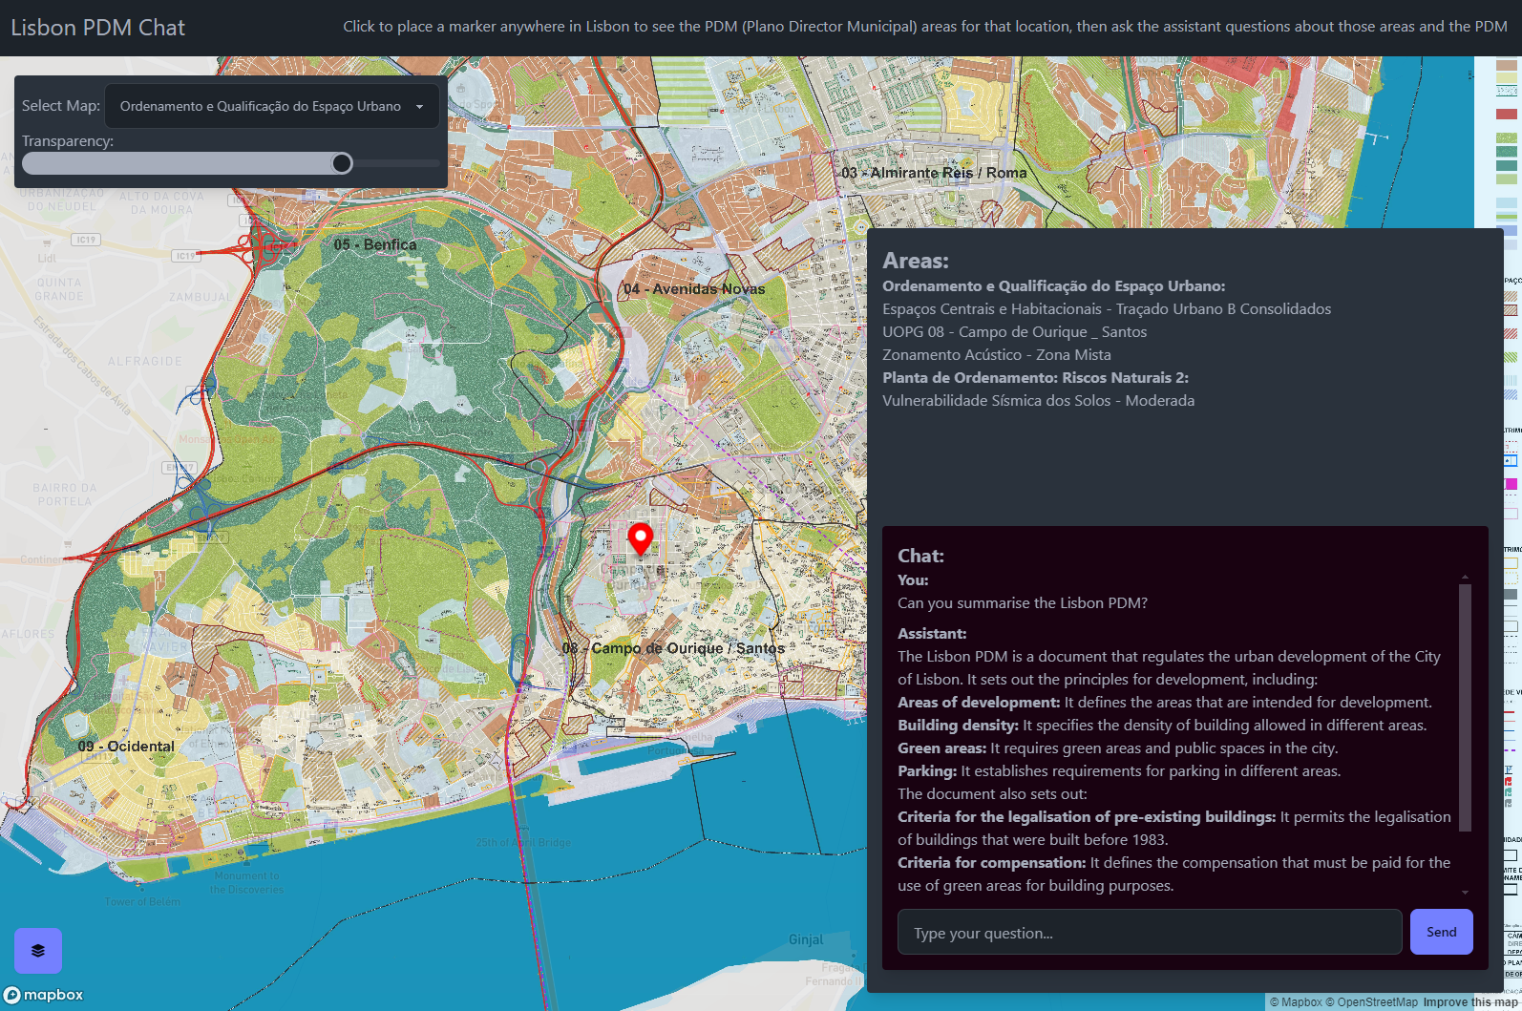
Task: Click the red location marker pin
Action: coord(641,539)
